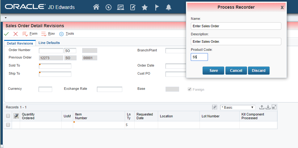Click the Cust PO field
This screenshot has width=298, height=148.
(x=176, y=74)
